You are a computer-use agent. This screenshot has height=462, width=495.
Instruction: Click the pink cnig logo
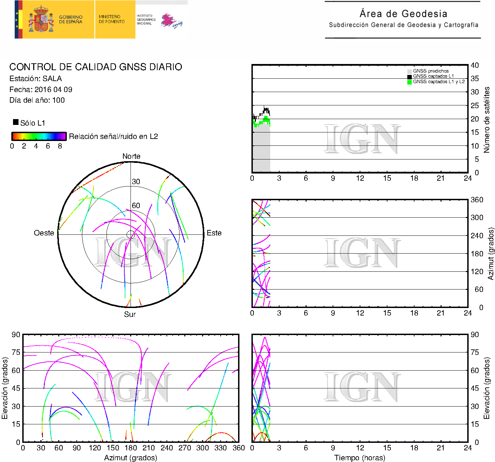click(x=171, y=21)
